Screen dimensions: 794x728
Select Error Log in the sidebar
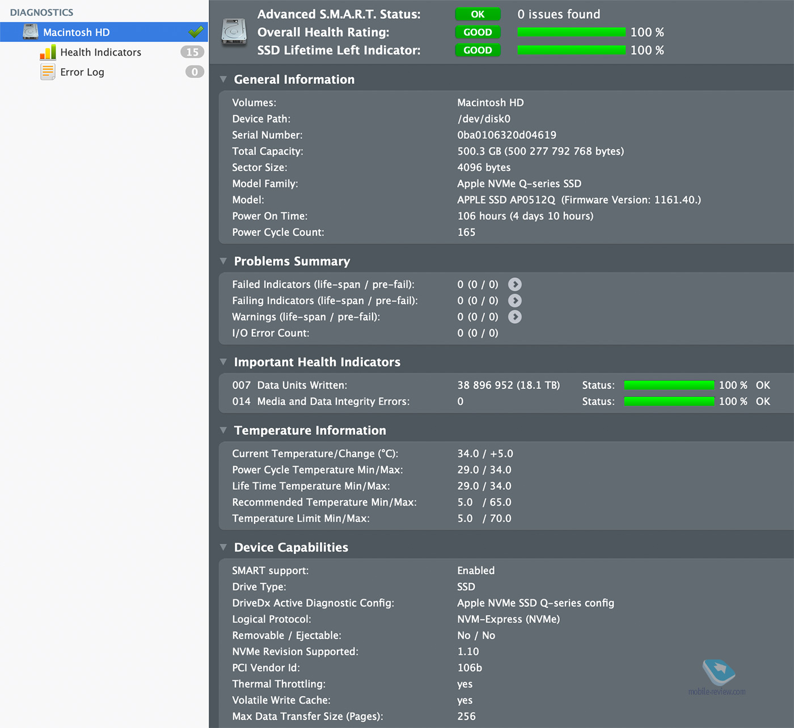pyautogui.click(x=82, y=72)
